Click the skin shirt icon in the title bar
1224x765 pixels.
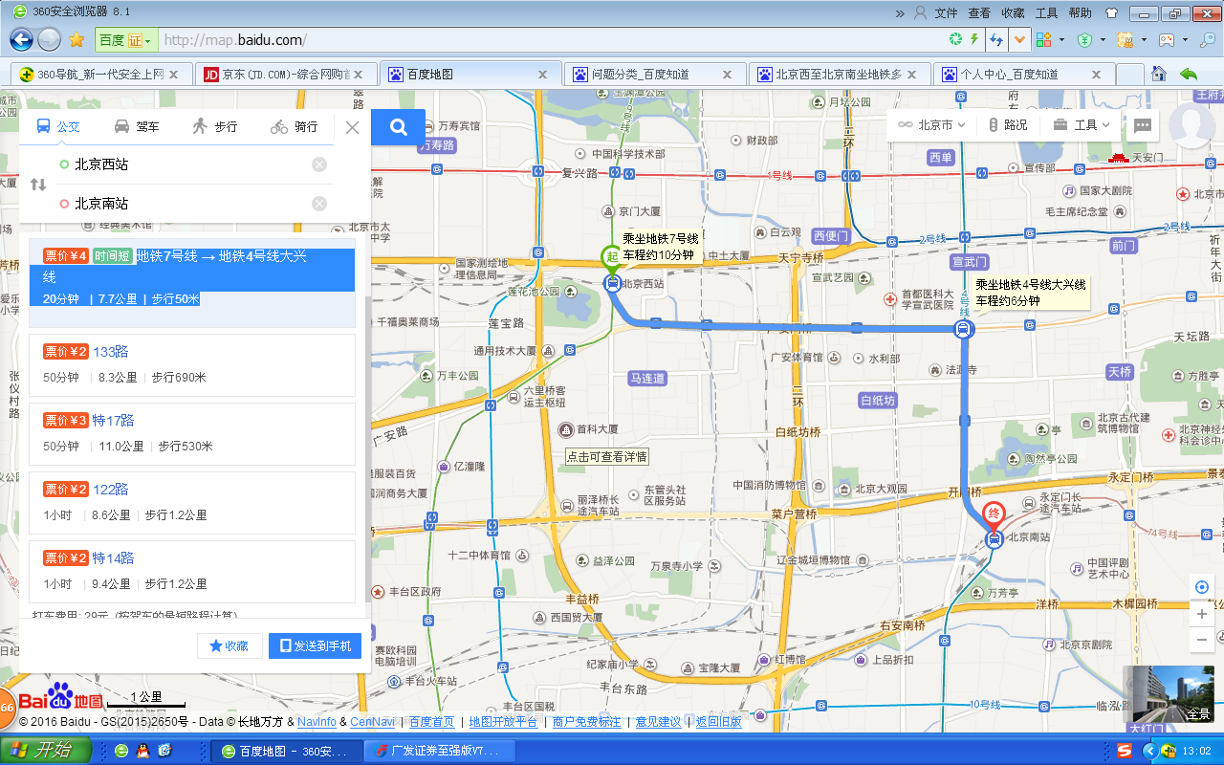(1110, 13)
